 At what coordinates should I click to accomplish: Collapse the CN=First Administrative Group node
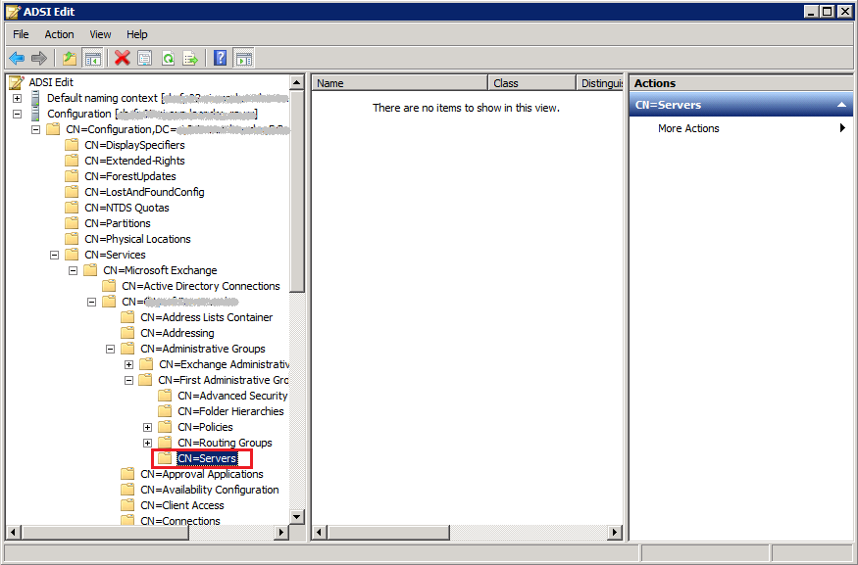(x=128, y=380)
